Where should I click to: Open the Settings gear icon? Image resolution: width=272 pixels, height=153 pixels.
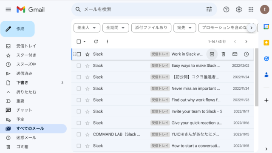pyautogui.click(x=239, y=9)
